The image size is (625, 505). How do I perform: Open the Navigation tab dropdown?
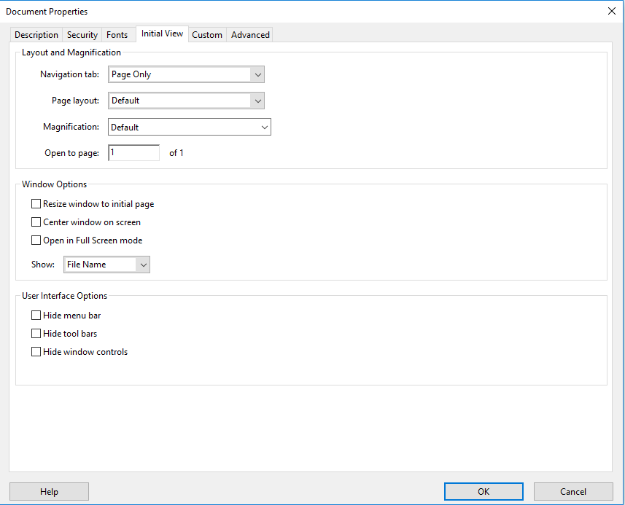click(186, 74)
